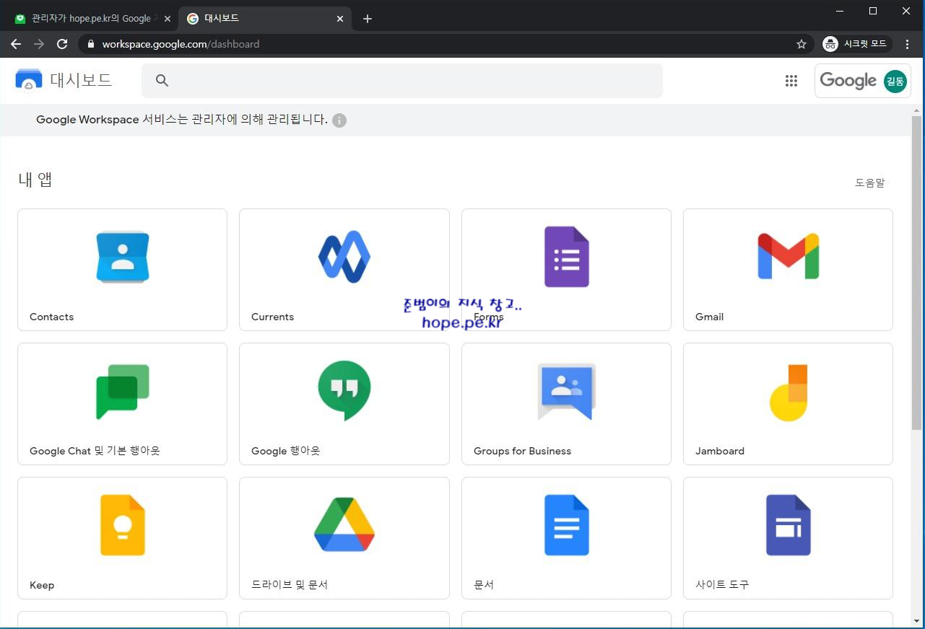Click the Contacts label text

point(51,317)
